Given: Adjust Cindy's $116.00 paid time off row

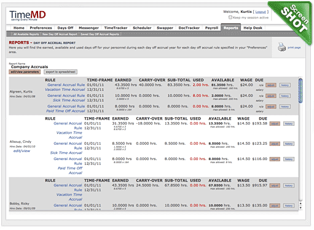Looking at the screenshot, I should pyautogui.click(x=275, y=159).
